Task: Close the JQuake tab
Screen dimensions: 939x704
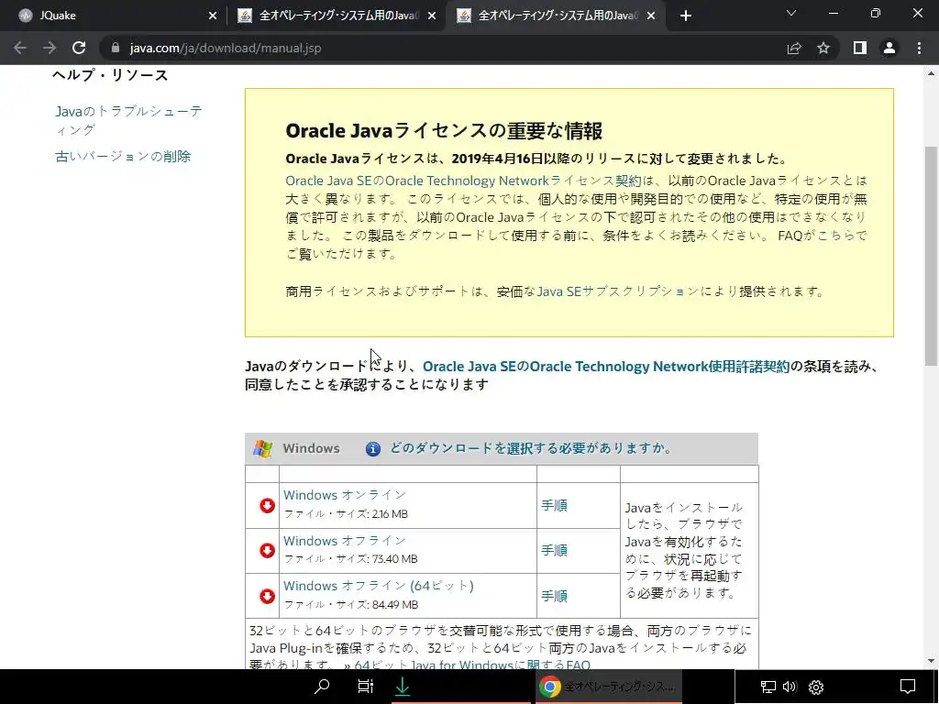Action: (x=213, y=16)
